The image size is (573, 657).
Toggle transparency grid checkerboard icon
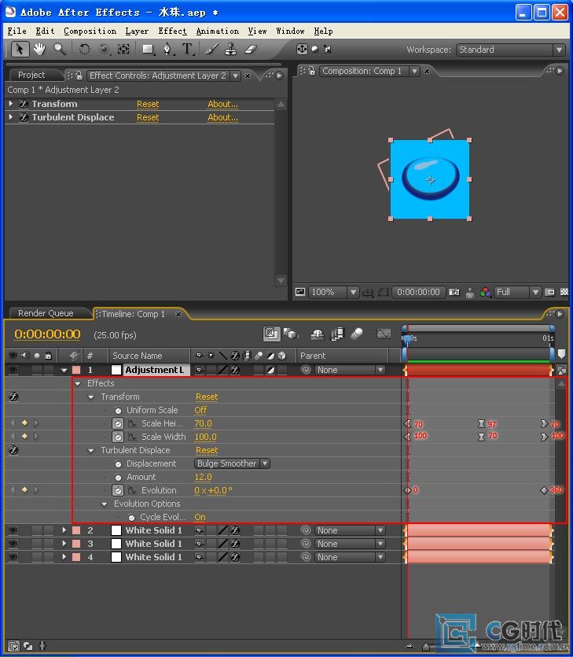pyautogui.click(x=564, y=292)
